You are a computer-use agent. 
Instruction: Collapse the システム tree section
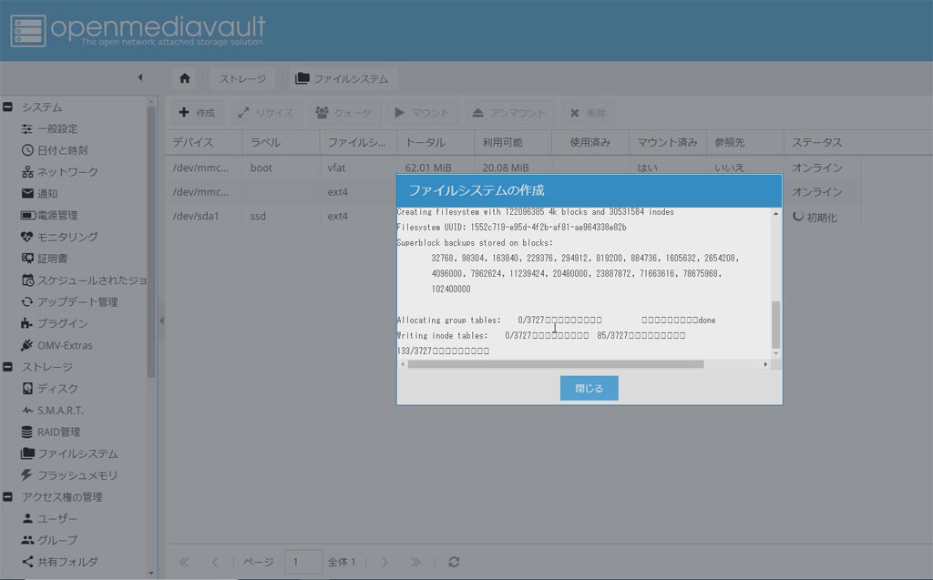point(7,107)
